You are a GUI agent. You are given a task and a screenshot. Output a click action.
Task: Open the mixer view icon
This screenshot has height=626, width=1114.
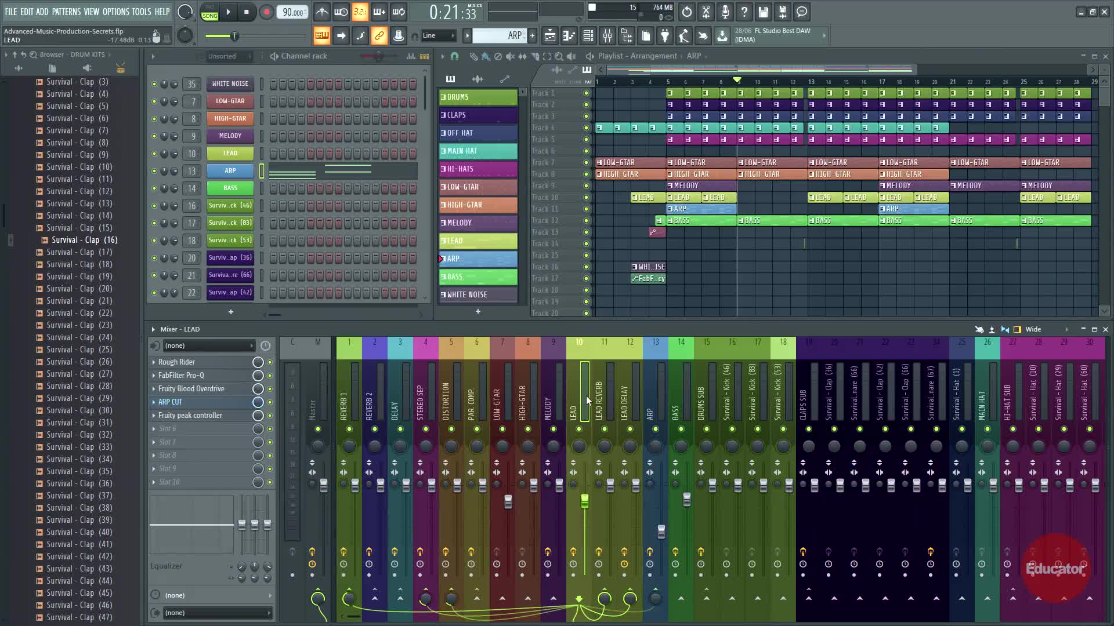pyautogui.click(x=607, y=36)
